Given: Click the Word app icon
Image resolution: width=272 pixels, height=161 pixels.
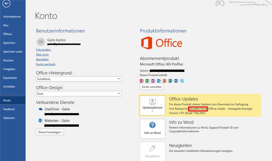Looking at the screenshot, I should point(176,81).
